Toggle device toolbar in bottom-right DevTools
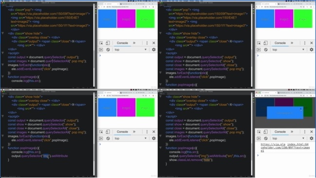Image resolution: width=316 pixels, height=178 pixels. click(x=266, y=132)
